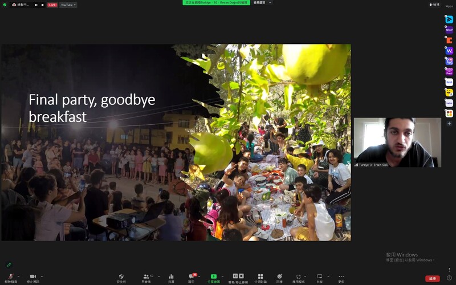The width and height of the screenshot is (456, 285).
Task: Open the view options dropdown beside the banner
Action: point(262,3)
